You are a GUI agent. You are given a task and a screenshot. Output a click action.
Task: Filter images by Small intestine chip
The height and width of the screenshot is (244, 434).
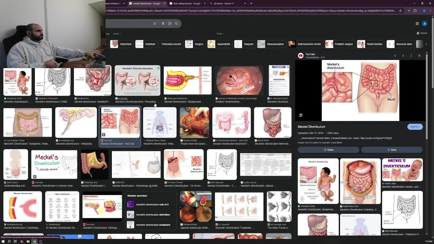tap(371, 44)
